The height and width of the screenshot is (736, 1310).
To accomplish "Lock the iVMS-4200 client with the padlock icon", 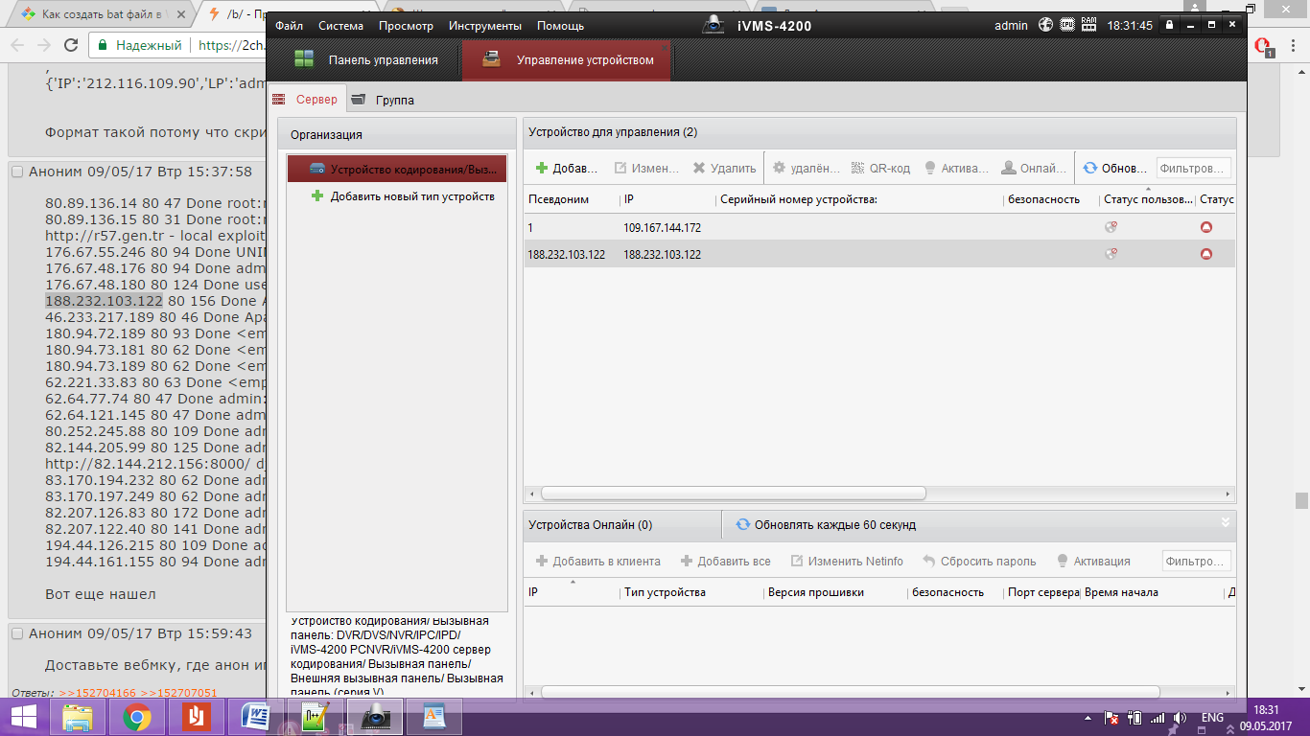I will point(1170,25).
